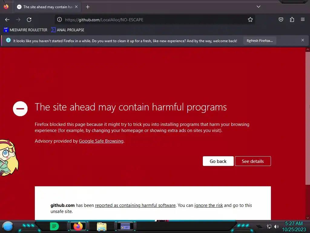This screenshot has width=310, height=233.
Task: Click the Firefox taskbar icon
Action: click(x=78, y=226)
